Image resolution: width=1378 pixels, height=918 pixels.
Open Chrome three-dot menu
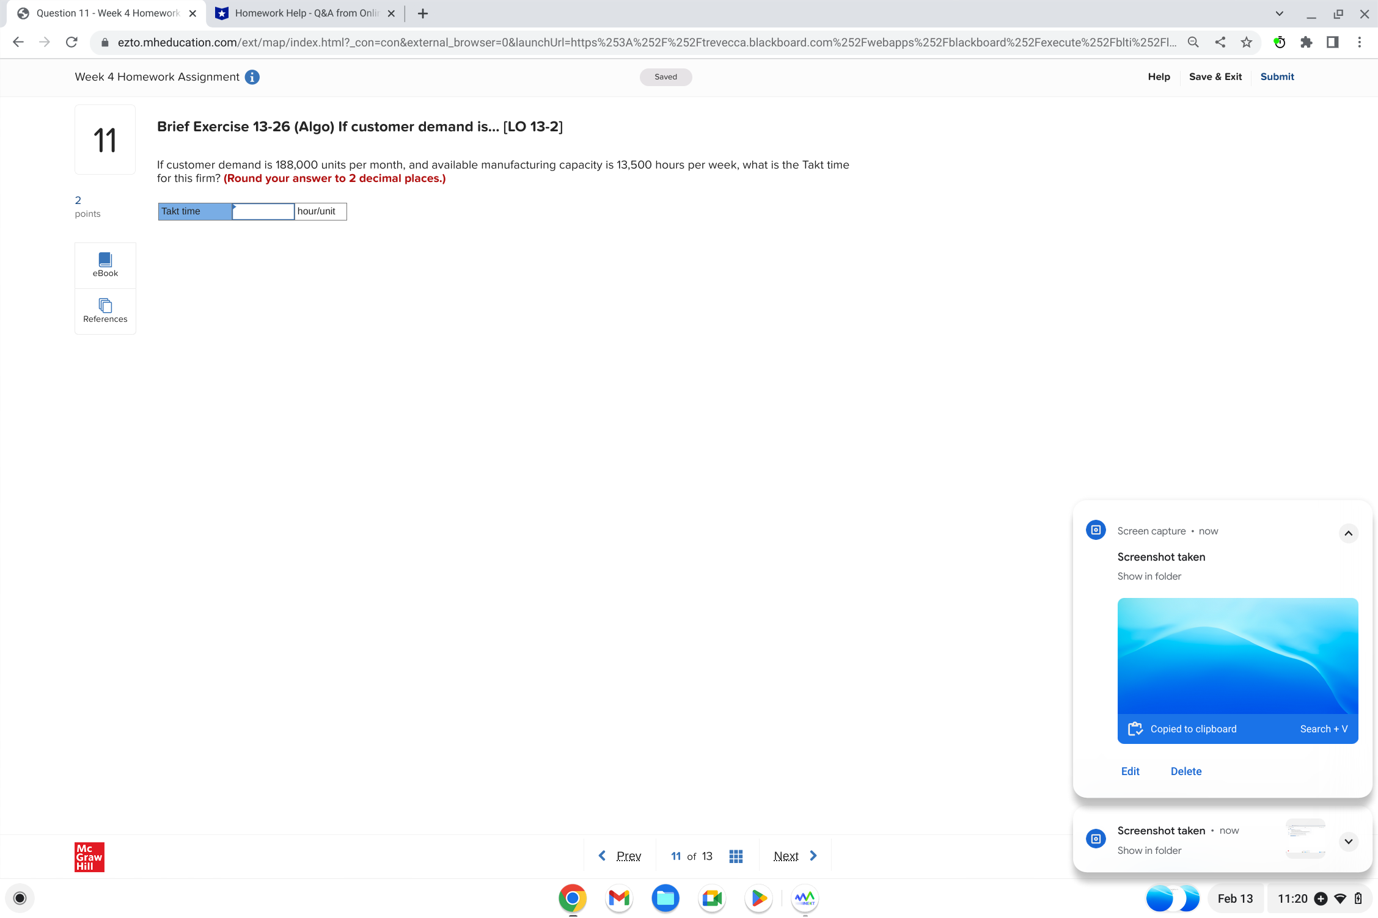[x=1359, y=42]
